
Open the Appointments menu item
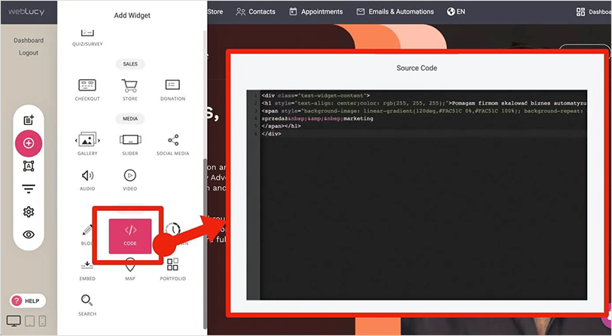315,12
